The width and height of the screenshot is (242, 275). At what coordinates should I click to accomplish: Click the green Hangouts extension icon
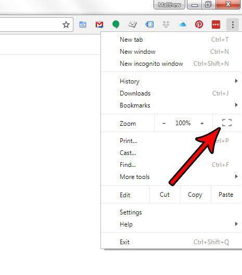(116, 25)
